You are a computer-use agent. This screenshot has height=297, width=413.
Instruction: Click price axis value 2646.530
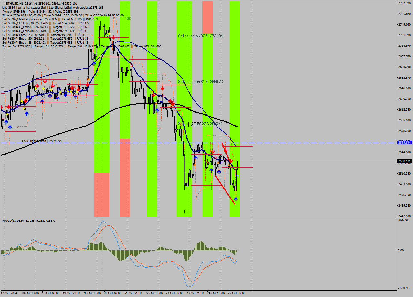405,88
